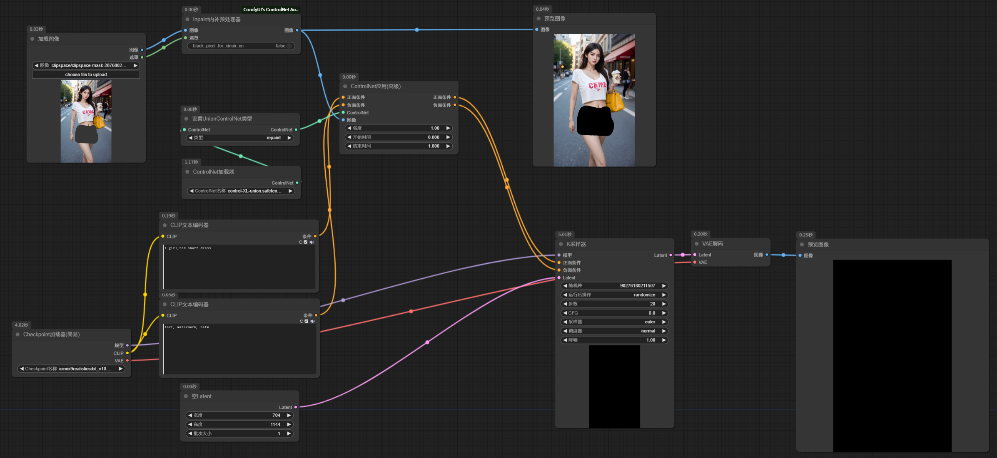Click the Latent output port on 空Latent
Screen dimensions: 997x458
[296, 407]
